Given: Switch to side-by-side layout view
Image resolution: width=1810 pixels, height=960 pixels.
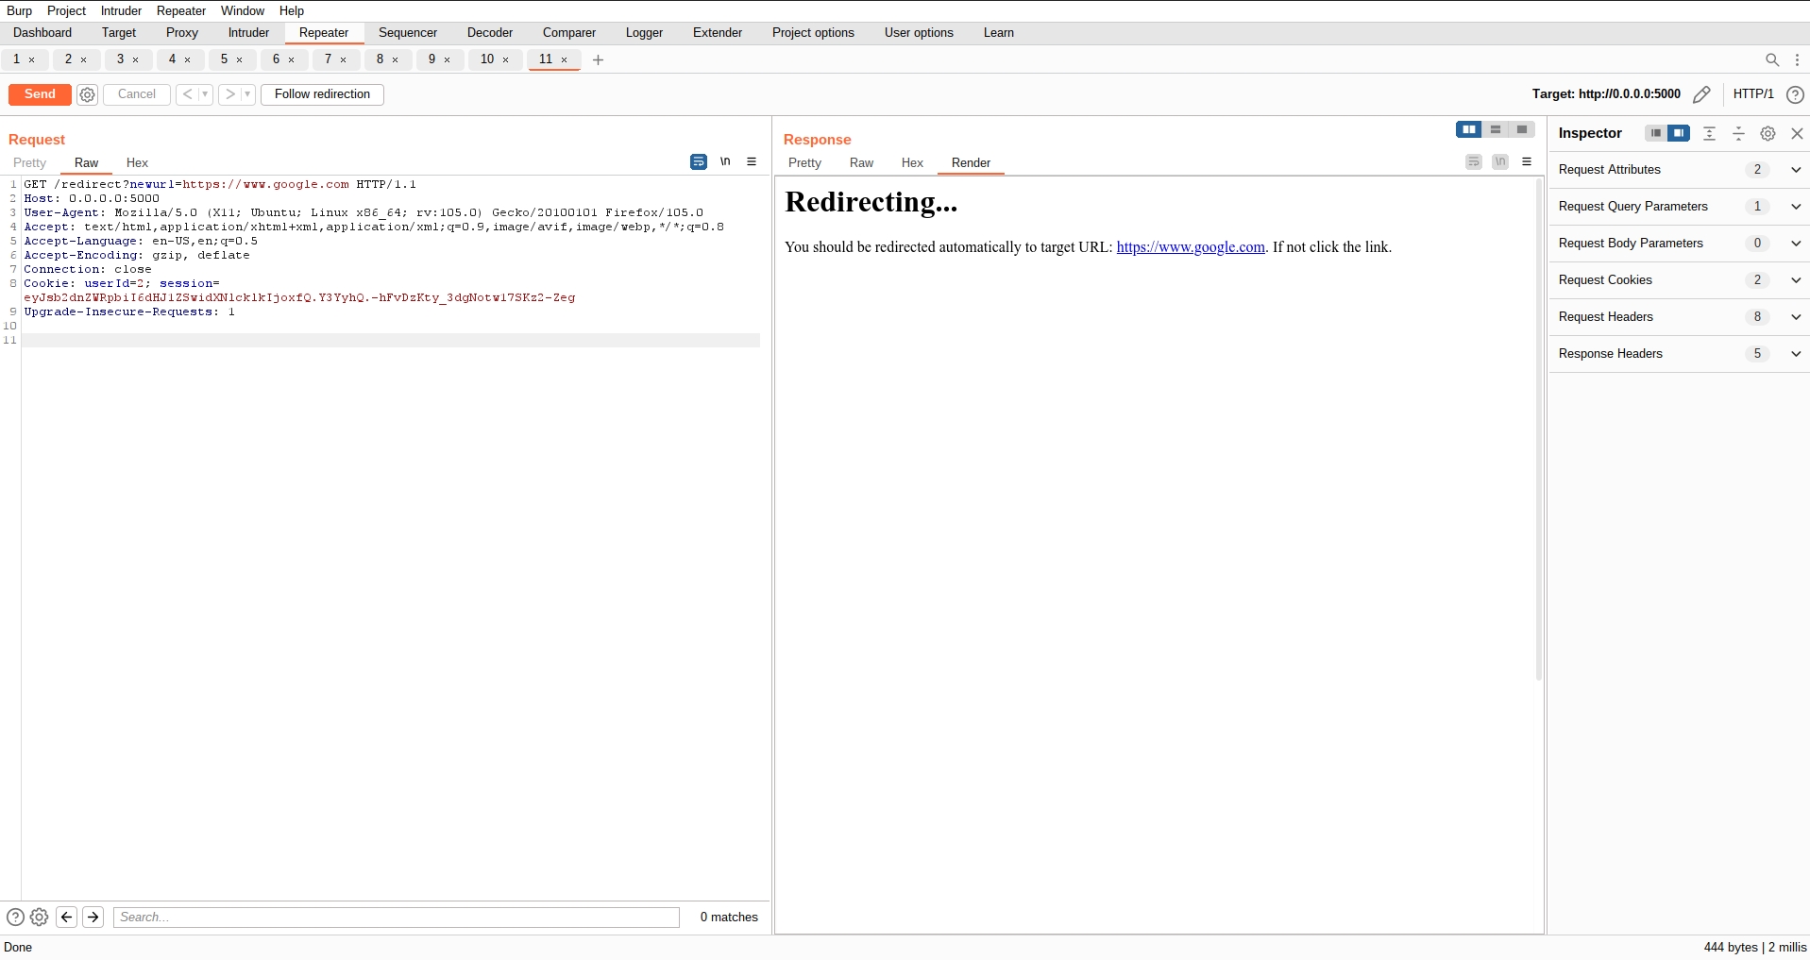Looking at the screenshot, I should click(x=1468, y=129).
